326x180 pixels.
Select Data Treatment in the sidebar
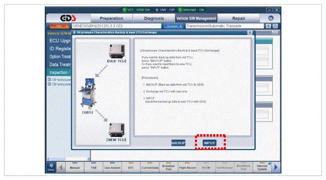click(x=60, y=64)
